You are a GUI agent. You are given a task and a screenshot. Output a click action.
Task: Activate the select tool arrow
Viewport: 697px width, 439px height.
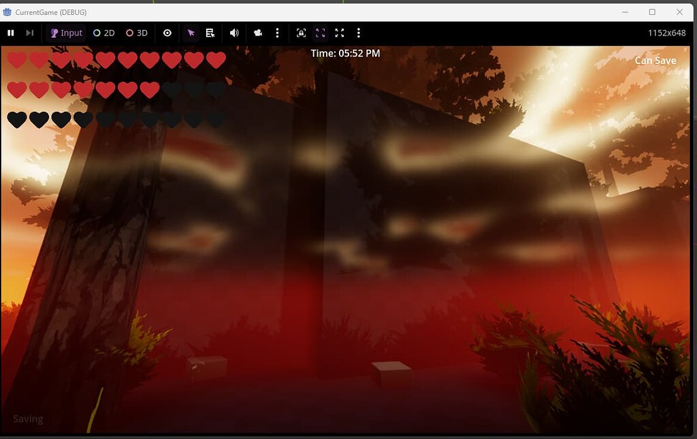tap(191, 33)
